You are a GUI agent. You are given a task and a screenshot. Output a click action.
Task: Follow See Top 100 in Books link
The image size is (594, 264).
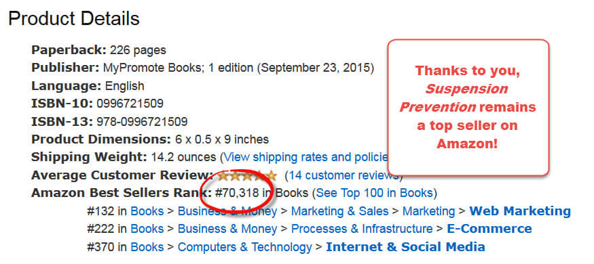374,193
